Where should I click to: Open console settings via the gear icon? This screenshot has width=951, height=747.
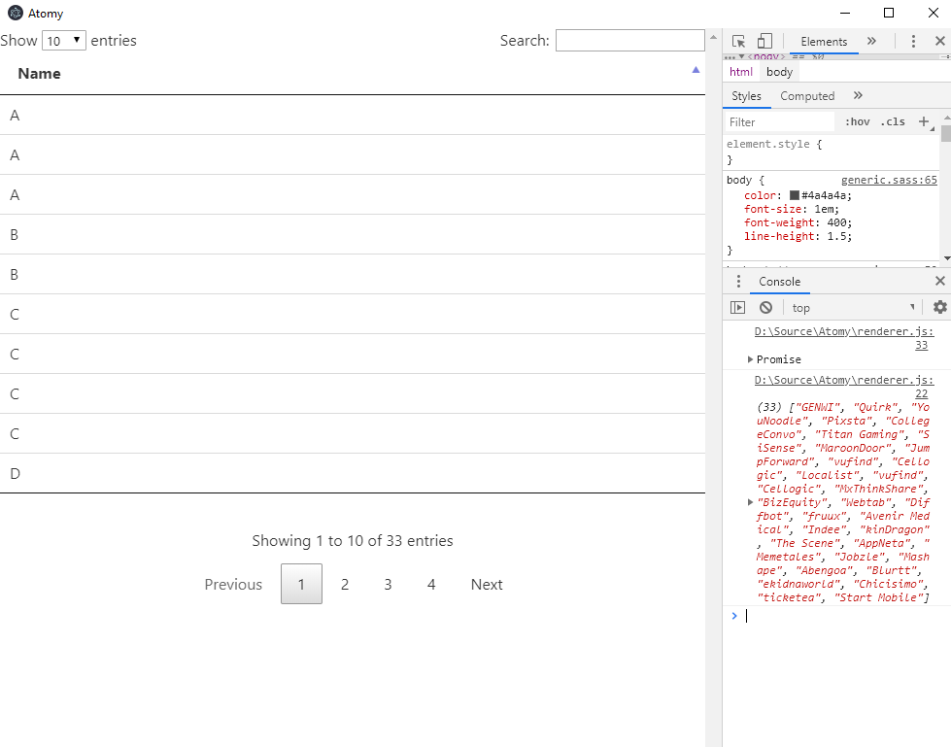tap(940, 307)
